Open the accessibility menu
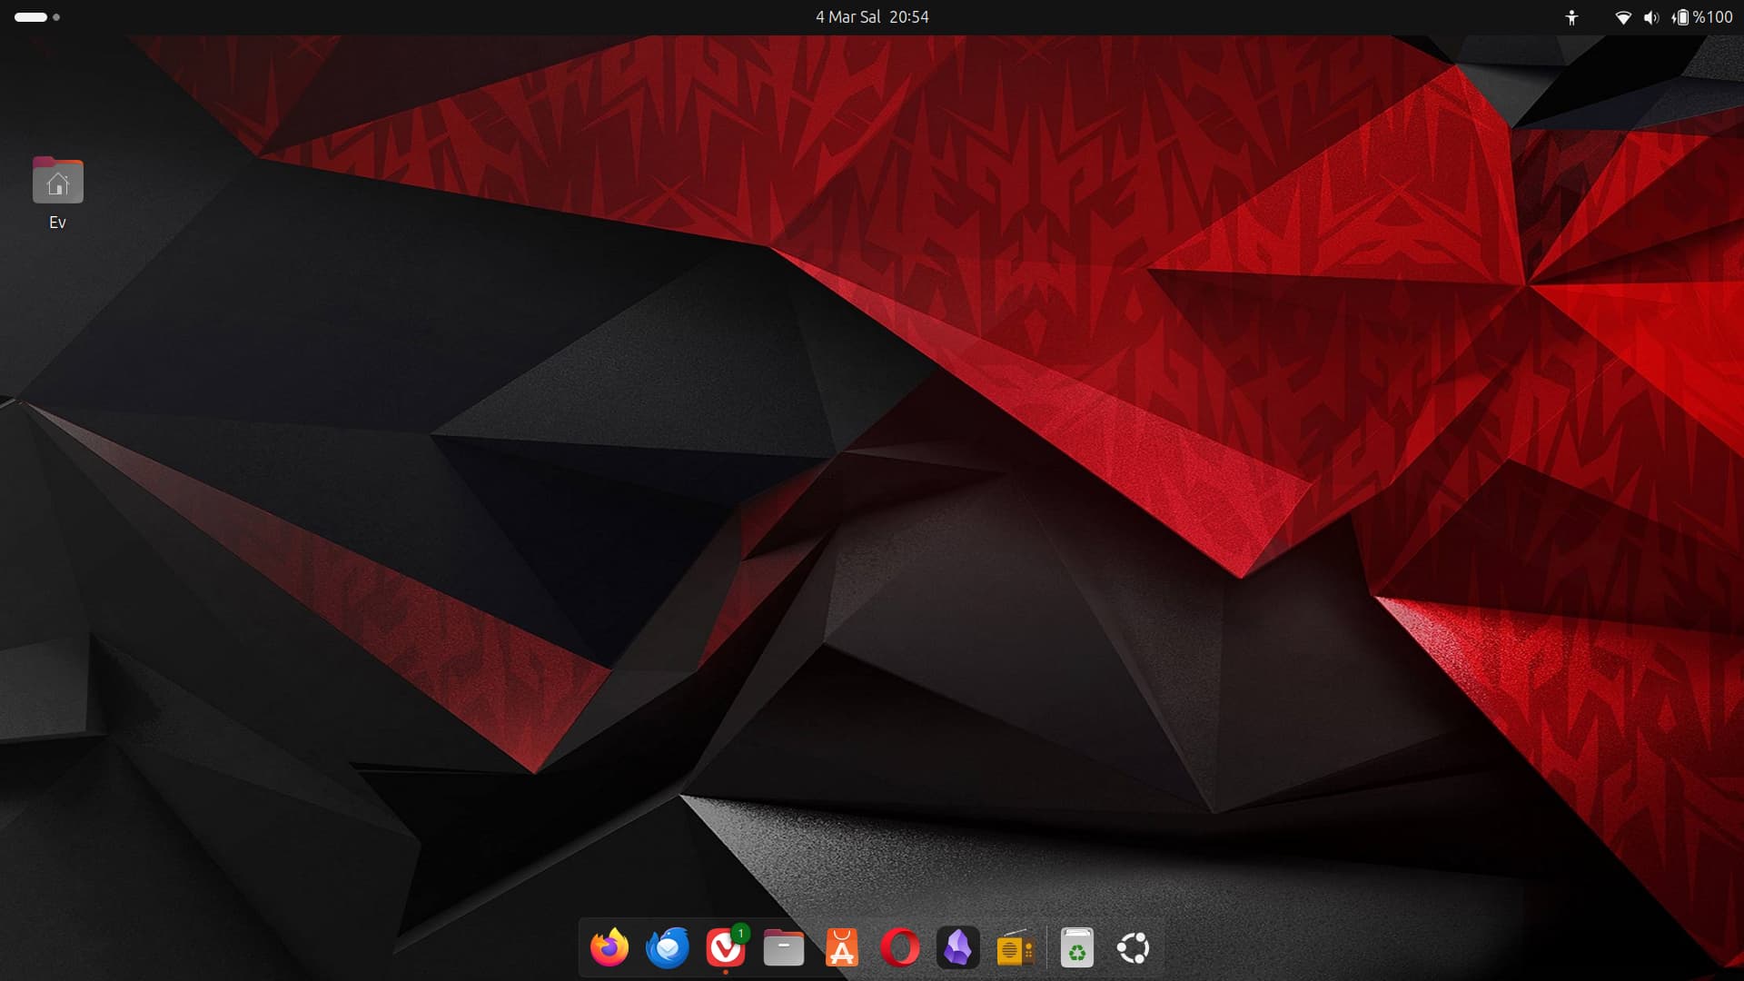 pos(1571,17)
